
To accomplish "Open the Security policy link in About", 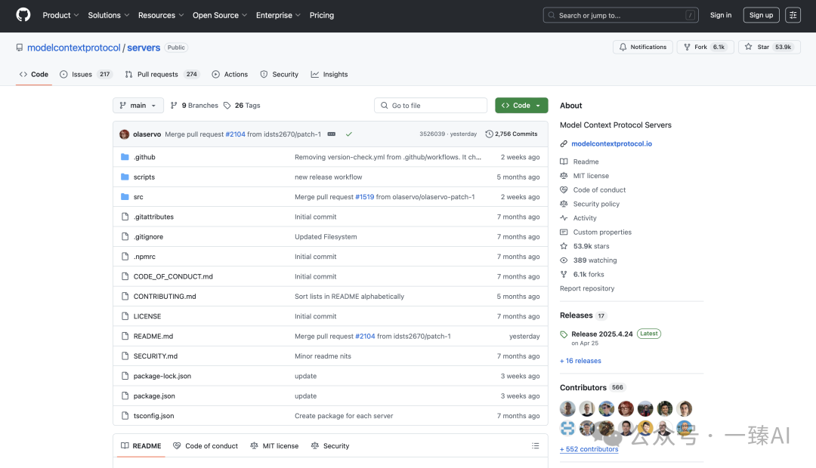I will (596, 204).
